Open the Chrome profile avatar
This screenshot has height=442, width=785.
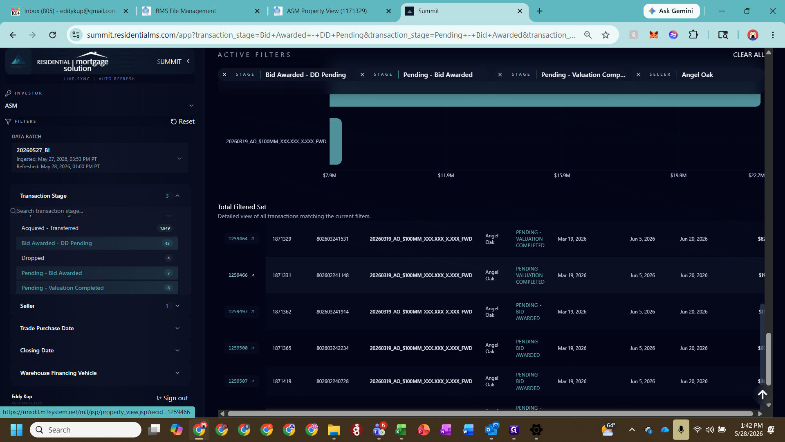click(x=753, y=35)
